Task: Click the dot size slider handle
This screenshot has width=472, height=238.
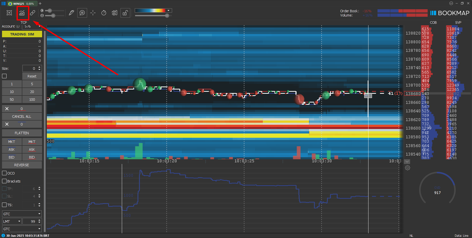Action: click(53, 15)
